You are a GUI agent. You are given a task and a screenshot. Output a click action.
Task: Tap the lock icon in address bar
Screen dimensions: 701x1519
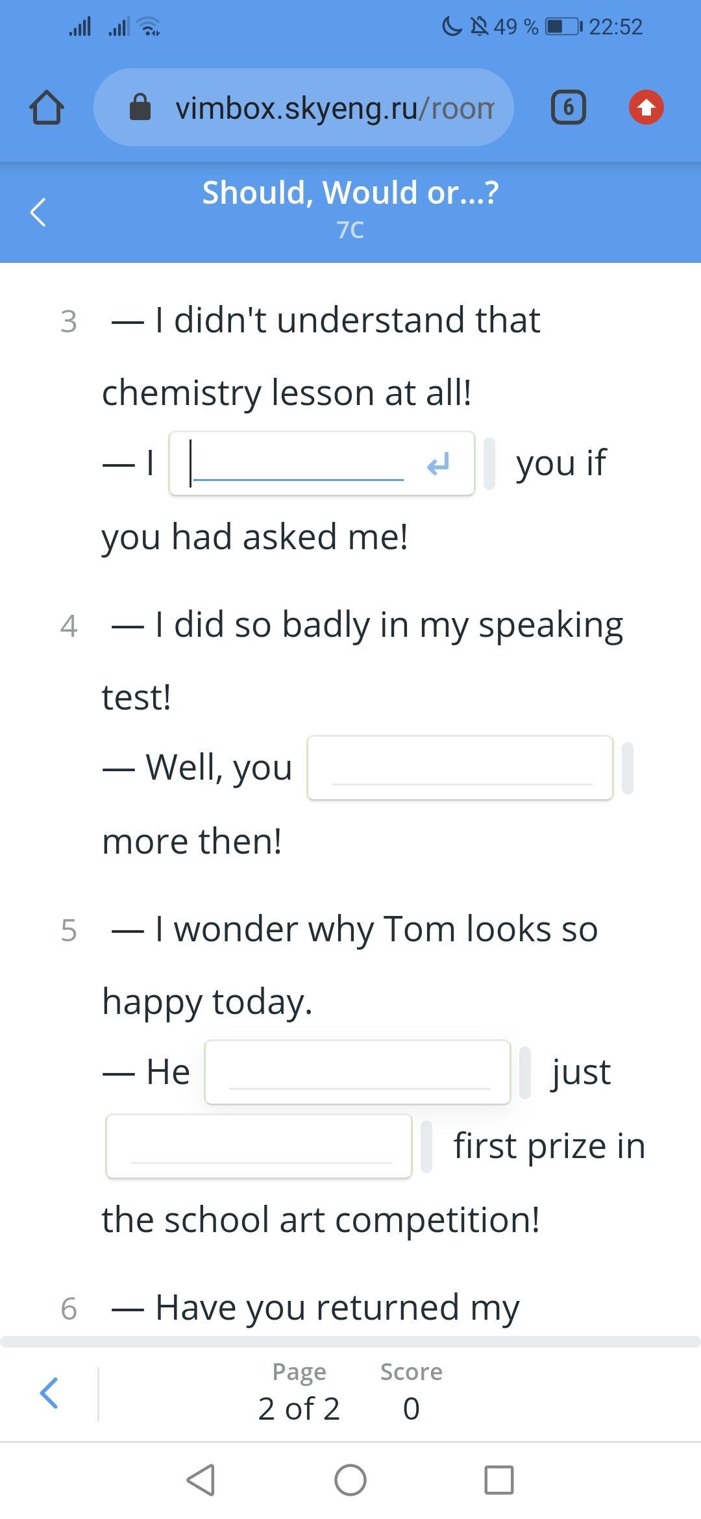click(140, 108)
